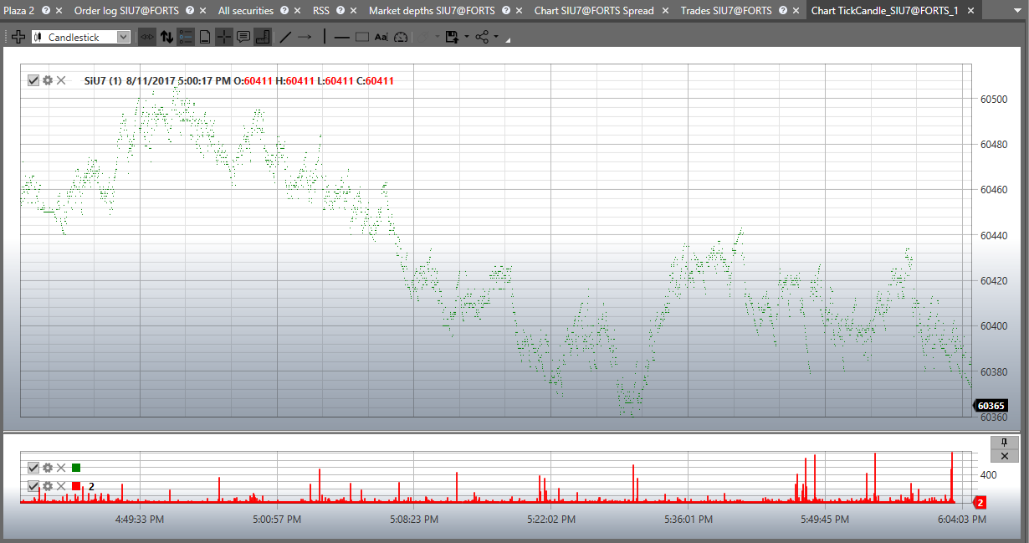Click the pin button on volume pane

pyautogui.click(x=1004, y=442)
